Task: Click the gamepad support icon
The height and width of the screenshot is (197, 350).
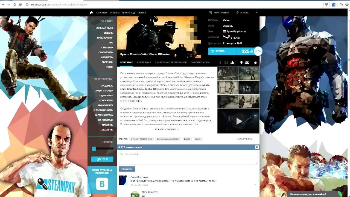Action: pos(247,63)
